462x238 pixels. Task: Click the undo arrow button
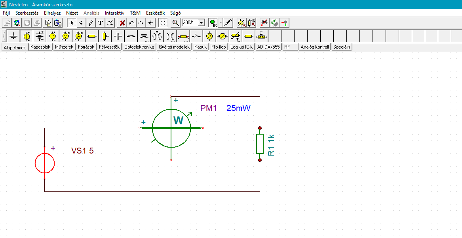click(132, 23)
